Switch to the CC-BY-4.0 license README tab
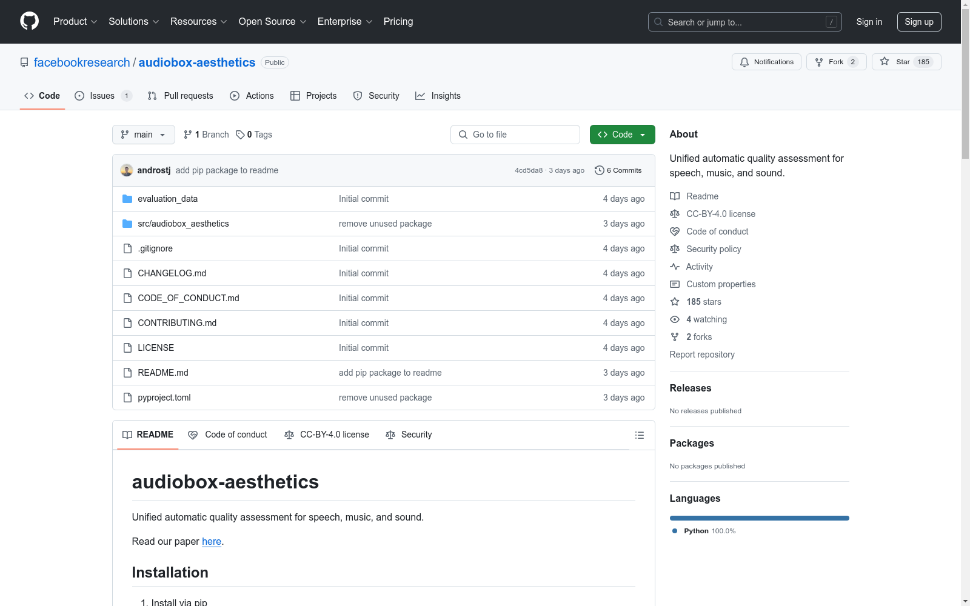Viewport: 970px width, 606px height. coord(327,435)
